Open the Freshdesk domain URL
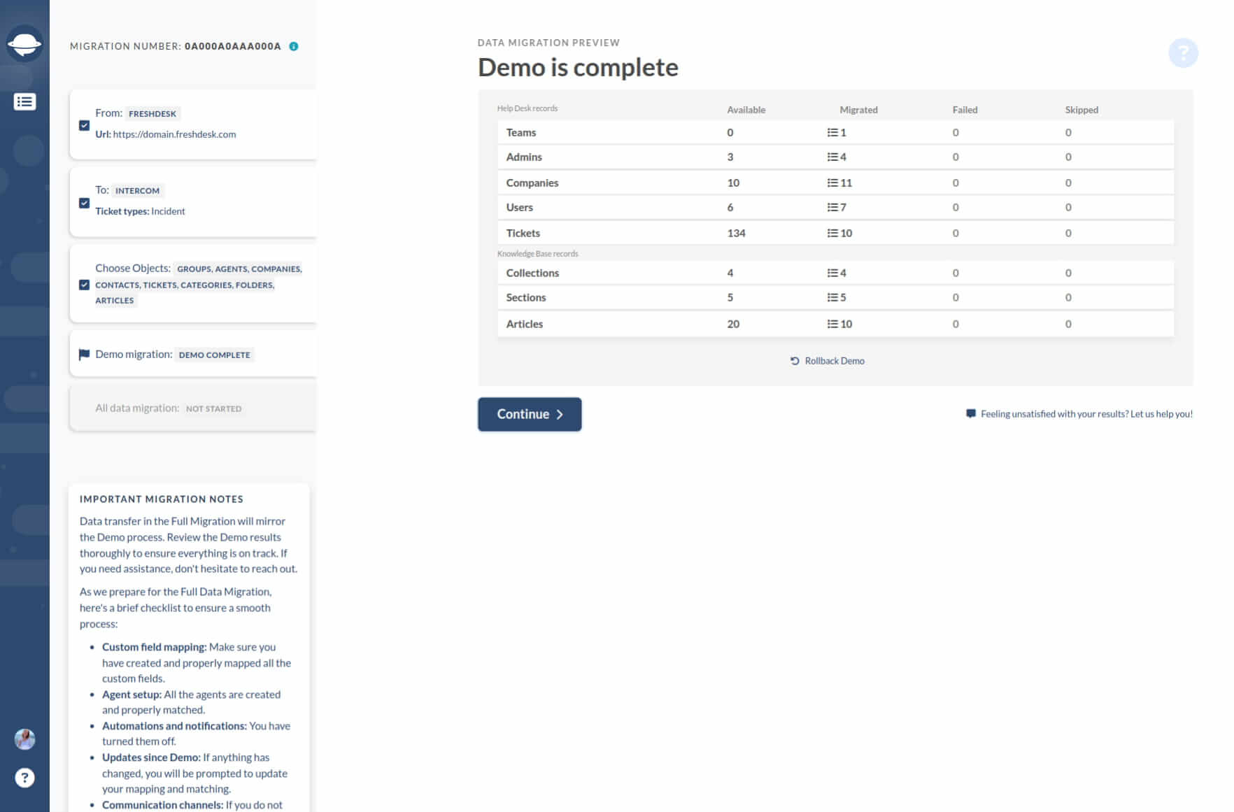 [x=174, y=134]
